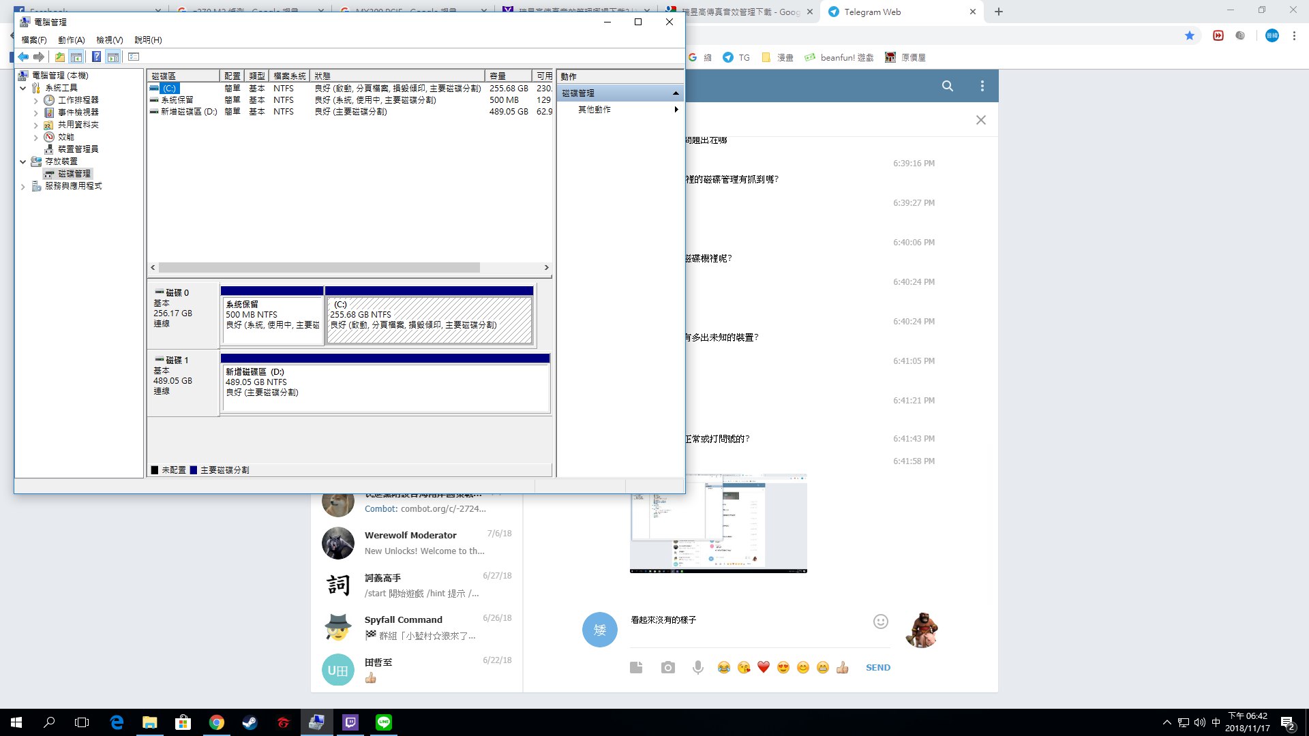Expand the 效能 tree node
This screenshot has height=736, width=1309.
coord(35,137)
